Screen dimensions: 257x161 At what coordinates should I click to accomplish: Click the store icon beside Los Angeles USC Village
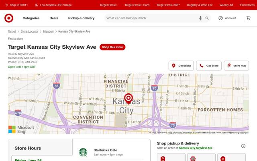[x=37, y=5]
